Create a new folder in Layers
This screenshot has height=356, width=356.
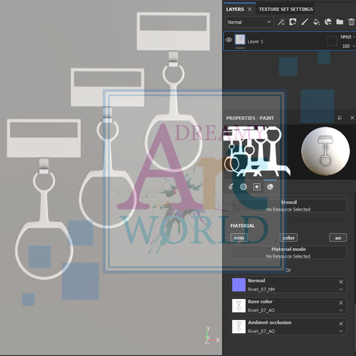coord(339,22)
